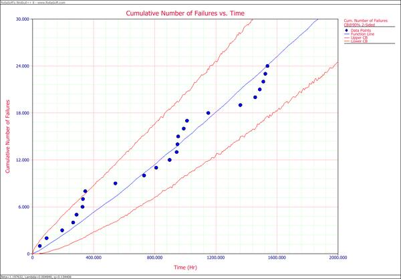Click the data point at 18.000 failures

(209, 113)
